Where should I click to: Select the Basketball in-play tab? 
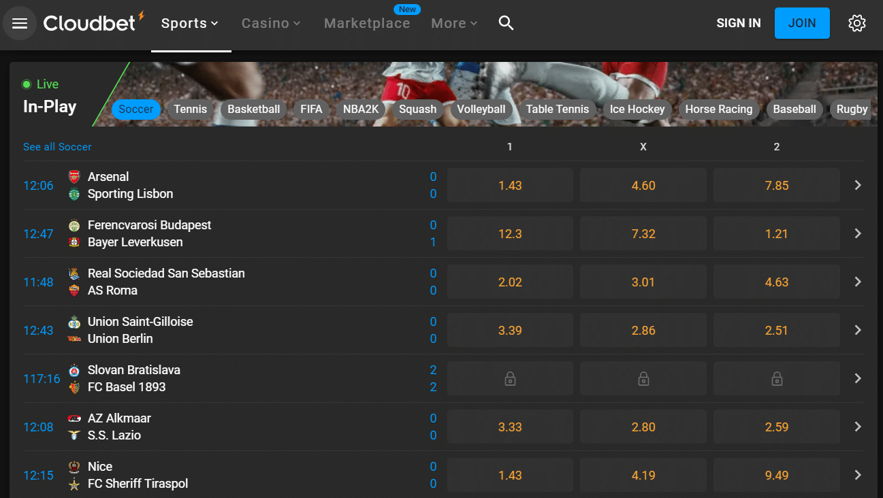tap(254, 109)
